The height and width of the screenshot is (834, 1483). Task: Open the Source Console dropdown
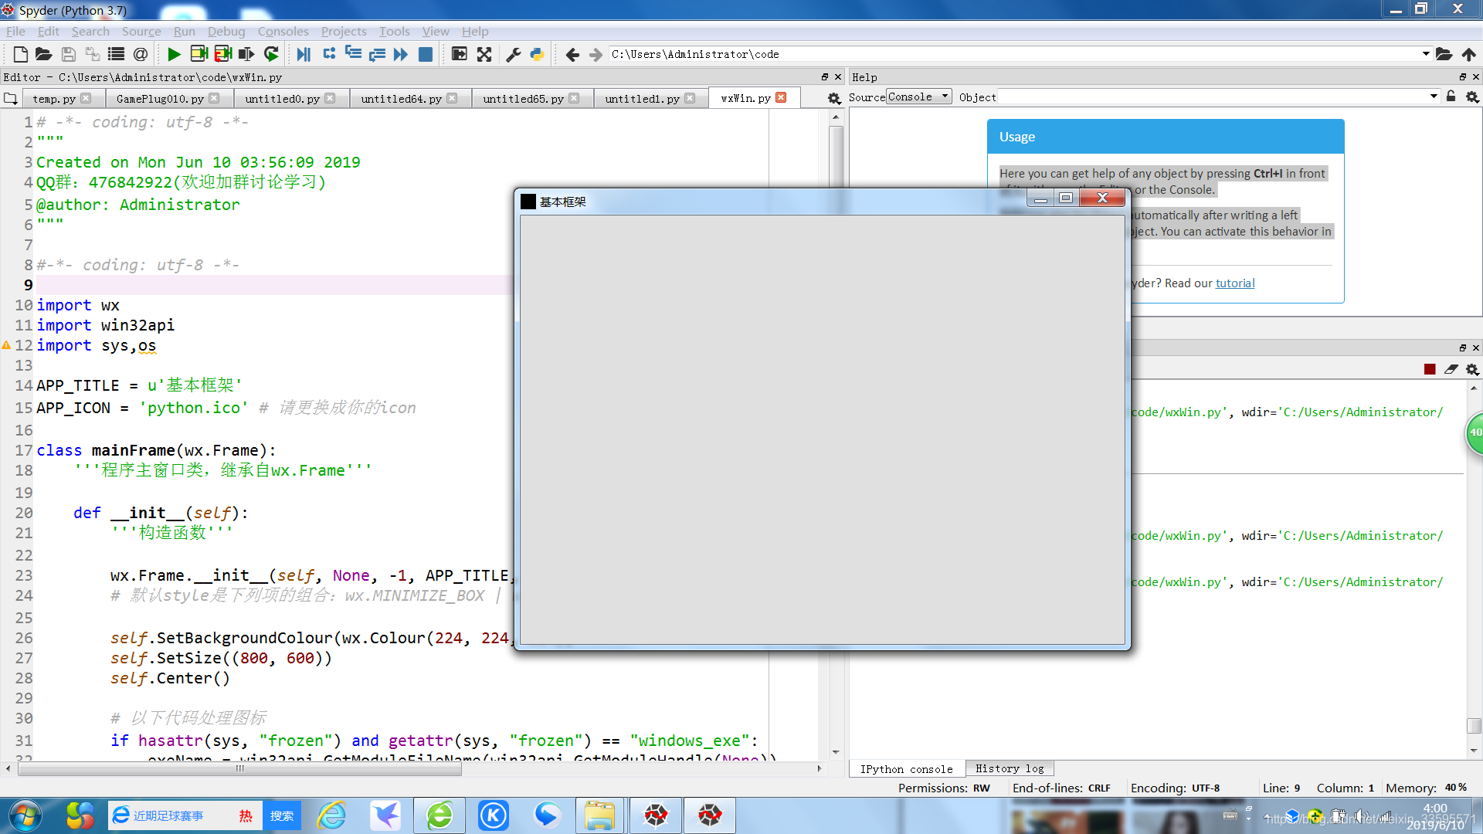[x=918, y=97]
